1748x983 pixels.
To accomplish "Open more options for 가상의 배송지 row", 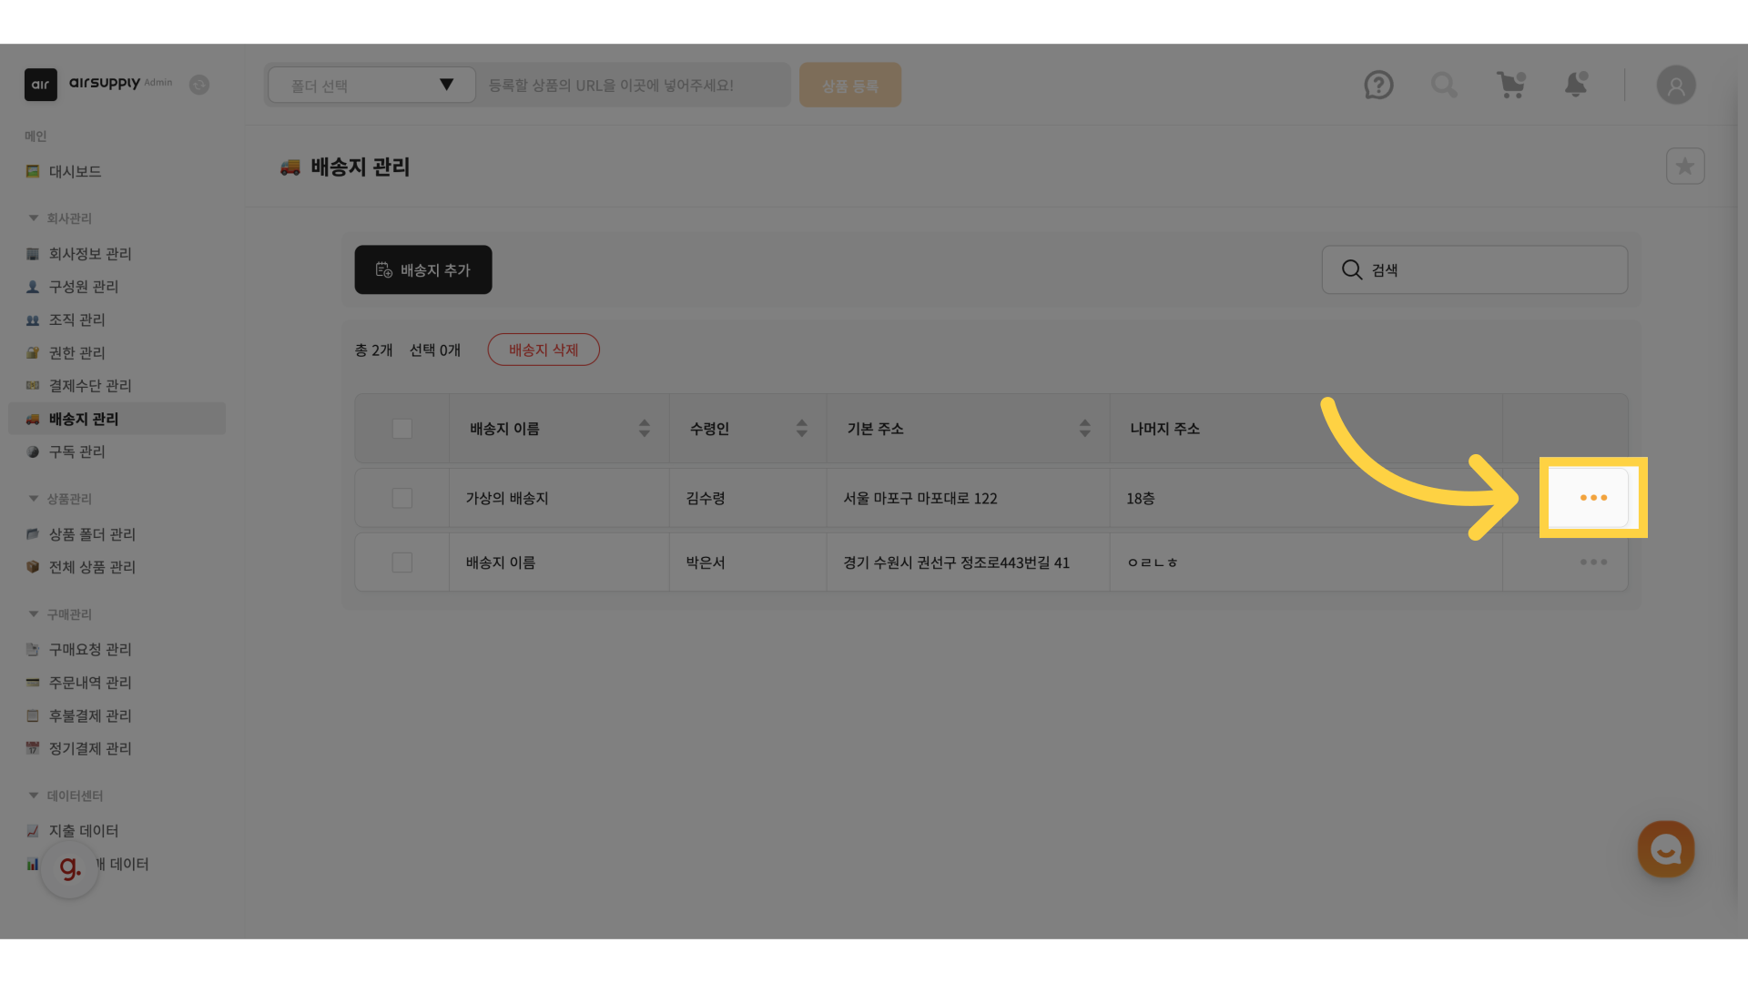I will [x=1592, y=498].
